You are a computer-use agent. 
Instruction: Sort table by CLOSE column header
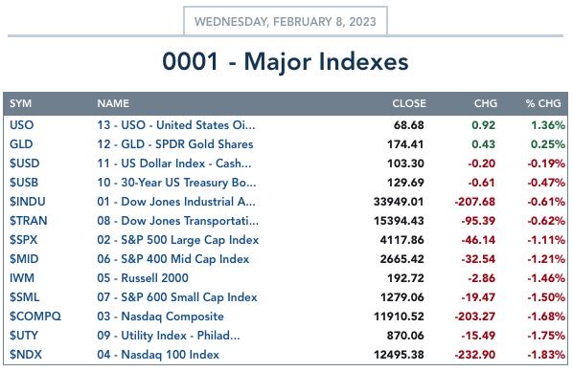point(409,103)
